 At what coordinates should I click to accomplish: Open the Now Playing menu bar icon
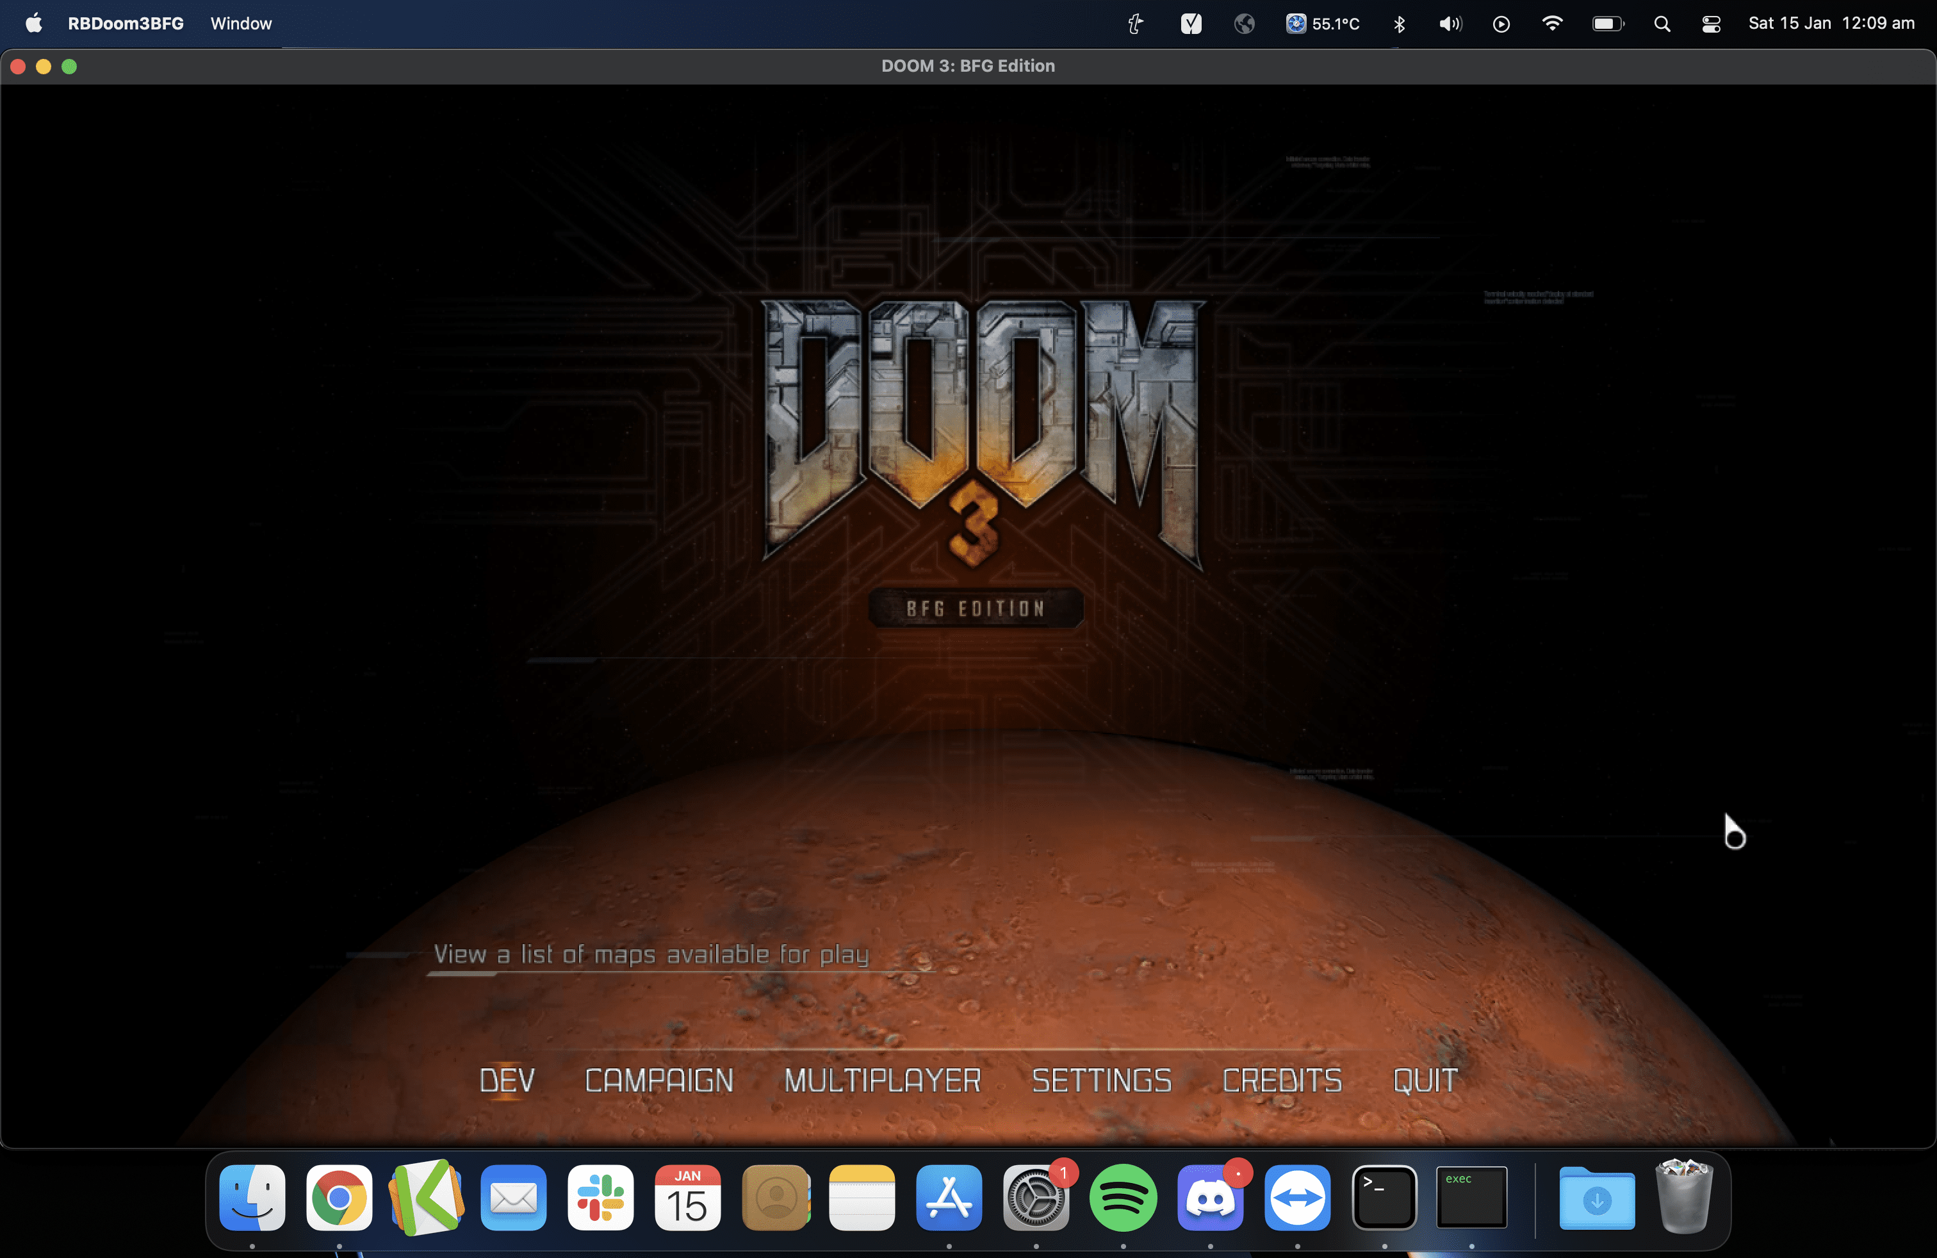(1501, 24)
